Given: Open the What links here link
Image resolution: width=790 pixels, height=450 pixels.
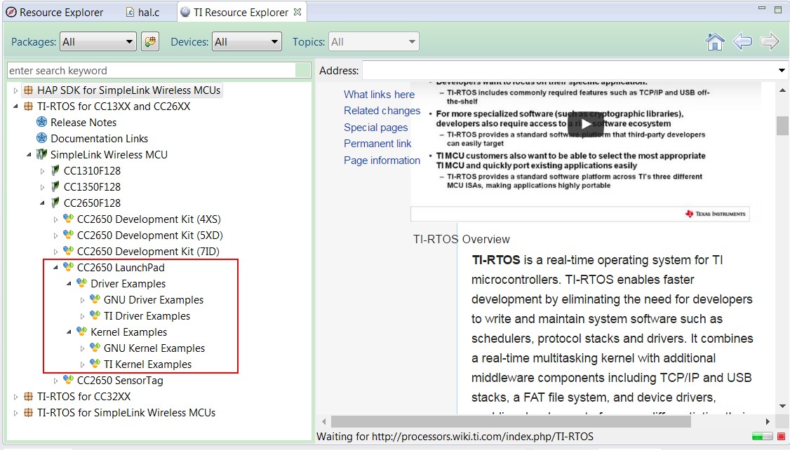Looking at the screenshot, I should pyautogui.click(x=380, y=94).
